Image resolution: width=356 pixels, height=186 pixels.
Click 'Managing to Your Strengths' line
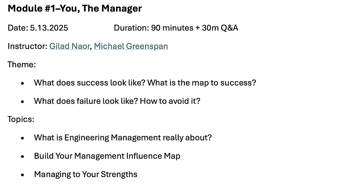pos(86,174)
